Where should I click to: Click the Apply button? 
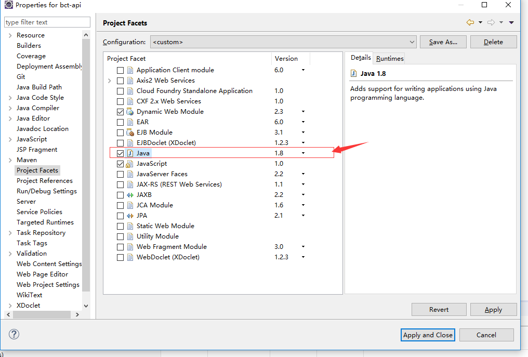(x=493, y=310)
